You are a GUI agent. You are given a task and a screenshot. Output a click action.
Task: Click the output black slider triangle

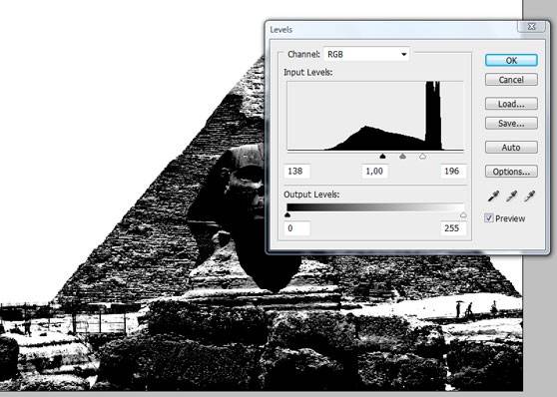287,214
